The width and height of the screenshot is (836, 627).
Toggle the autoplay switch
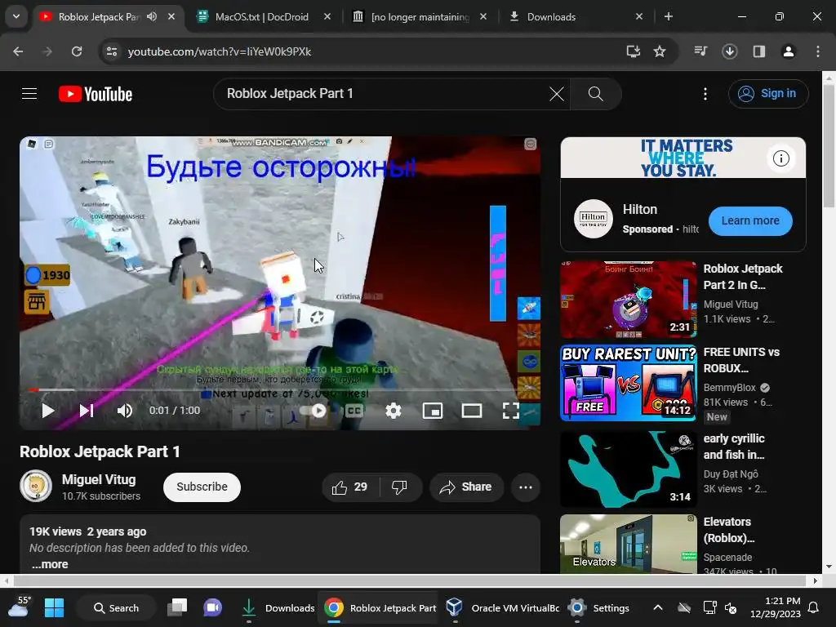(x=313, y=411)
